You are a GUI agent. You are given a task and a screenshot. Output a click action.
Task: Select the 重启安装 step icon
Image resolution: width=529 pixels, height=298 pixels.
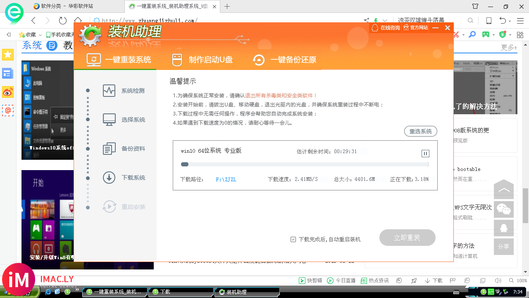click(x=109, y=207)
